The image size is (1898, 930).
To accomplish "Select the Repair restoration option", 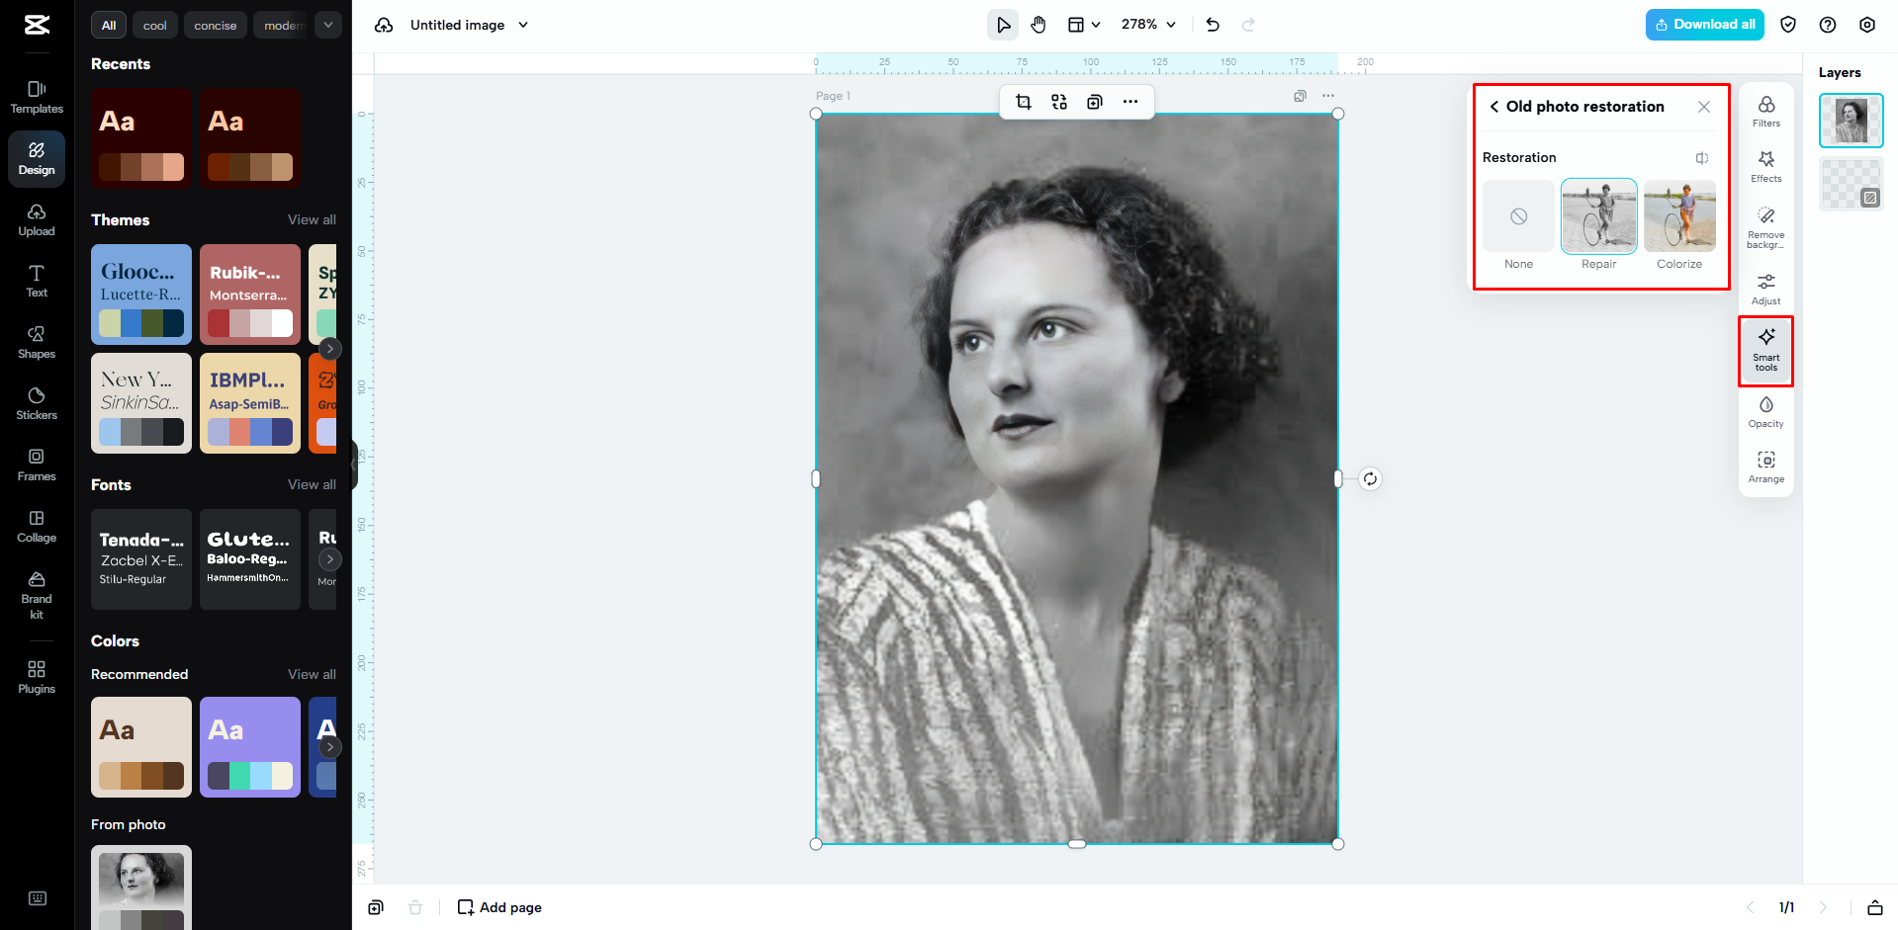I will coord(1598,216).
